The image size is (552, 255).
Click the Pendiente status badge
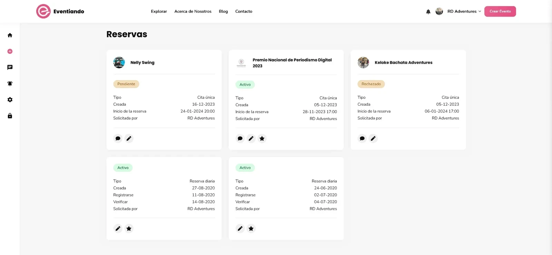point(126,84)
